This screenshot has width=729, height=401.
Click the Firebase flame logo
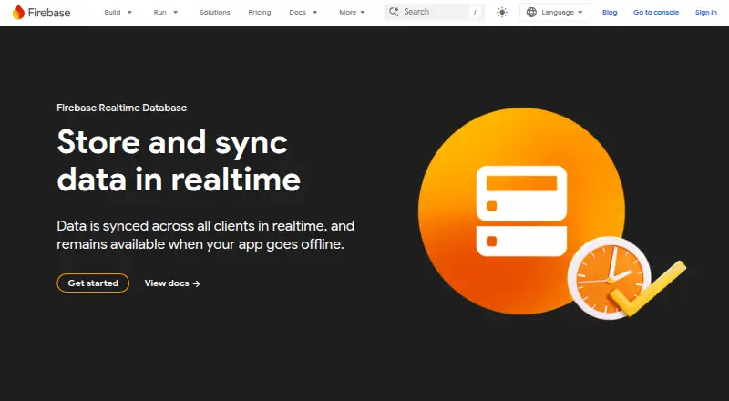coord(18,12)
